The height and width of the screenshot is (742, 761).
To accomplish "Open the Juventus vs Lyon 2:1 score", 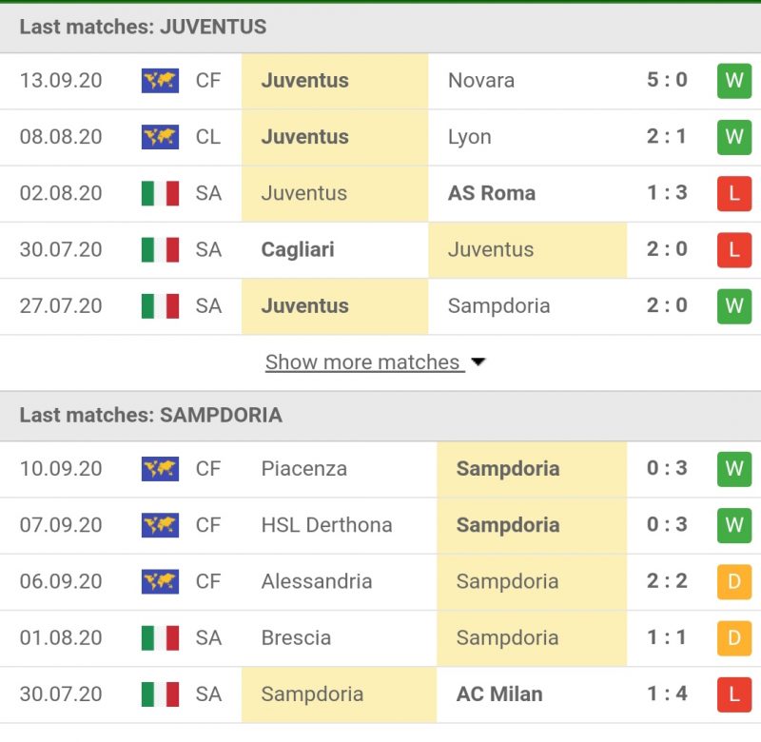I will (667, 137).
